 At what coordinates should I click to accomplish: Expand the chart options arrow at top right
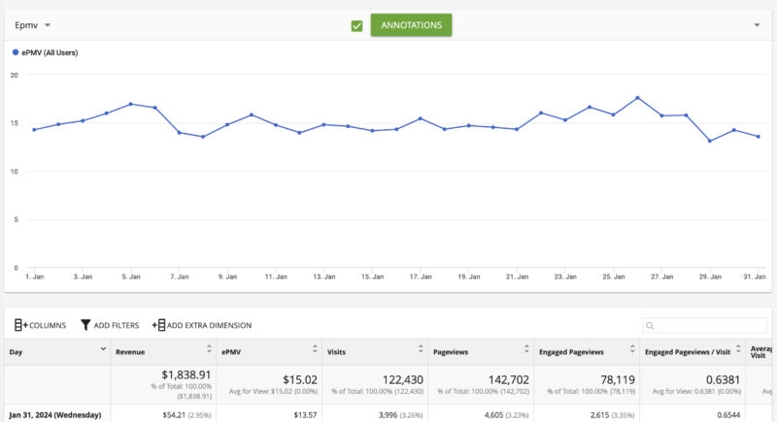757,24
